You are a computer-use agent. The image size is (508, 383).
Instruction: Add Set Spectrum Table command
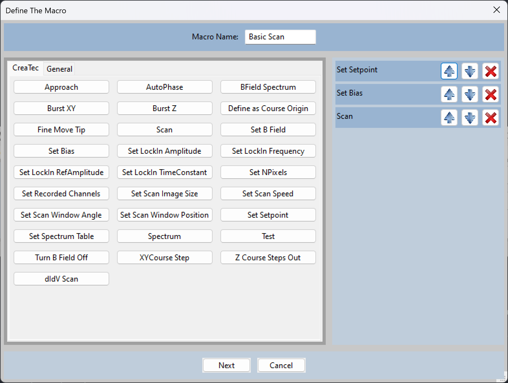(x=61, y=236)
